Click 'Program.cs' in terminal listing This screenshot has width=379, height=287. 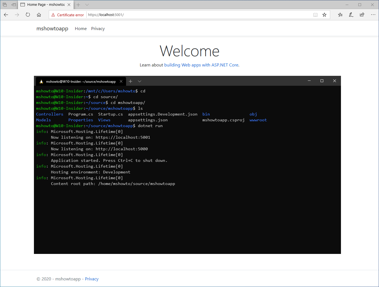tap(81, 114)
